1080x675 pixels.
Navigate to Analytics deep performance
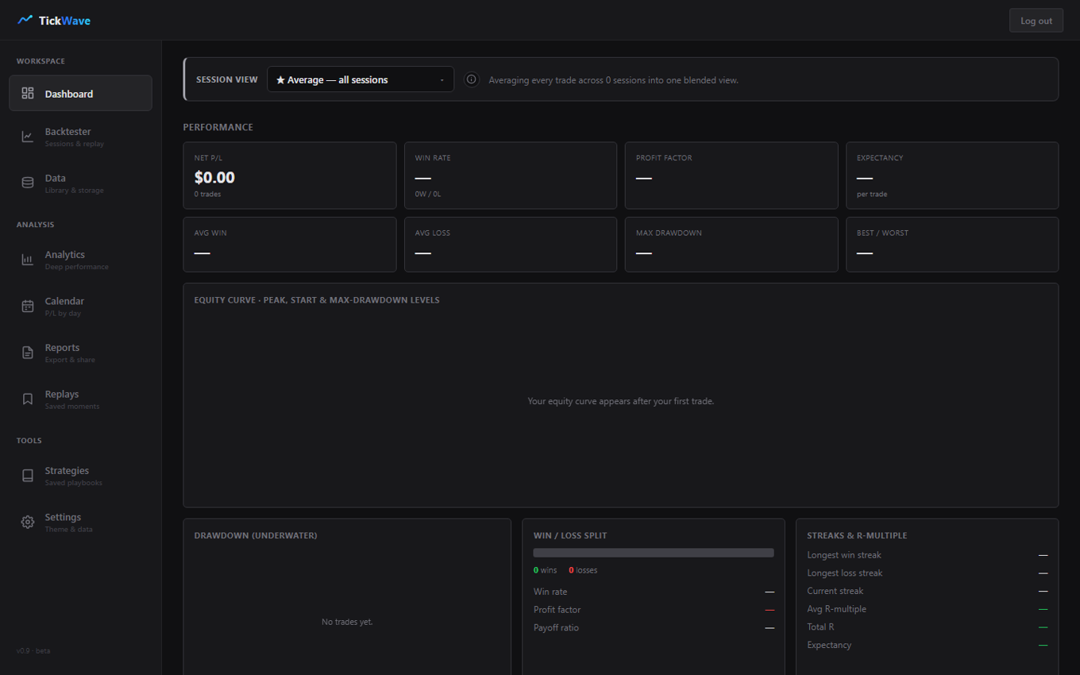pyautogui.click(x=80, y=260)
